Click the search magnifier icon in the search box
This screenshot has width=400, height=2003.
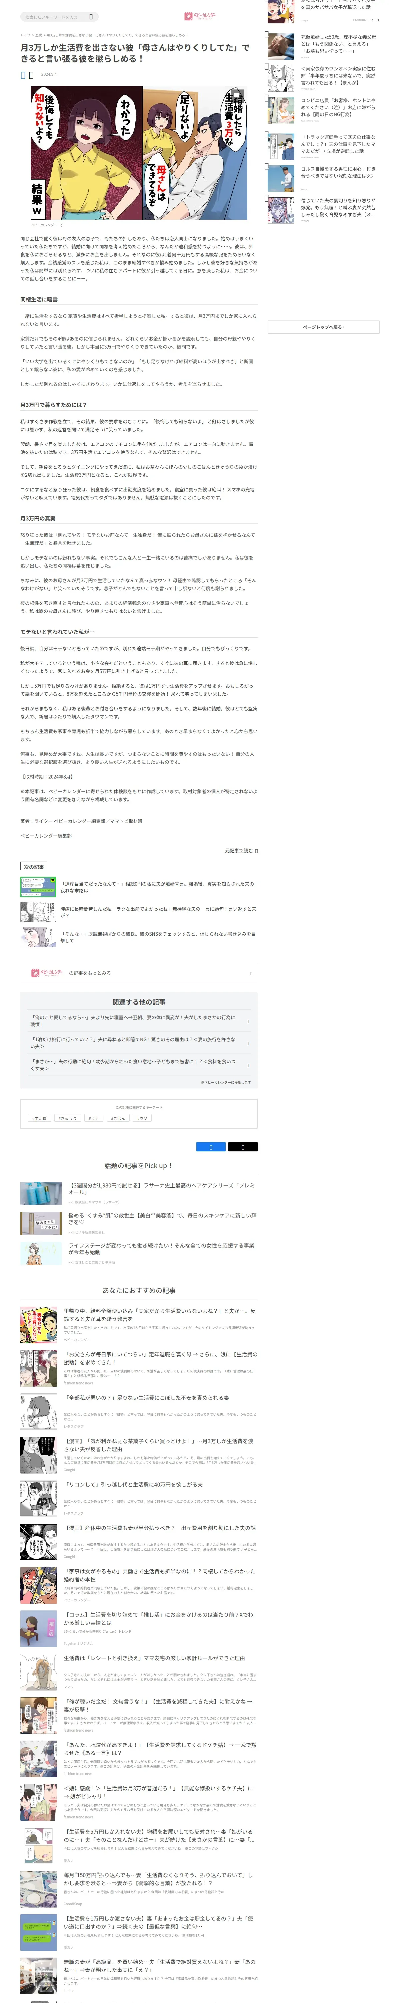(91, 16)
